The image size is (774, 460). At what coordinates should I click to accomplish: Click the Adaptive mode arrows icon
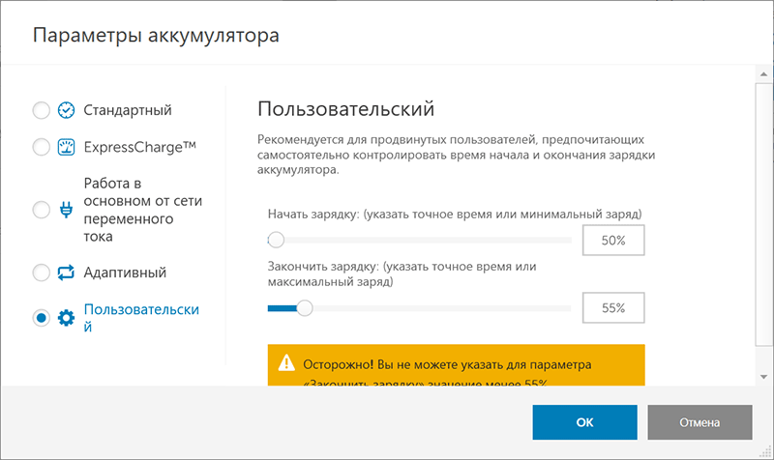coord(66,273)
